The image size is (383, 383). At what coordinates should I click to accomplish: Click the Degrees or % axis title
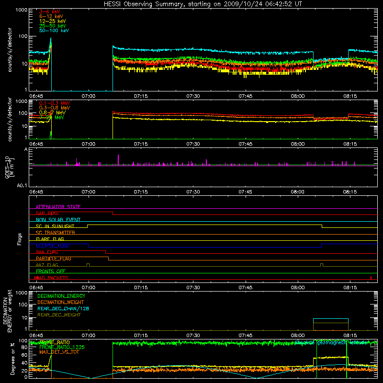click(x=12, y=359)
